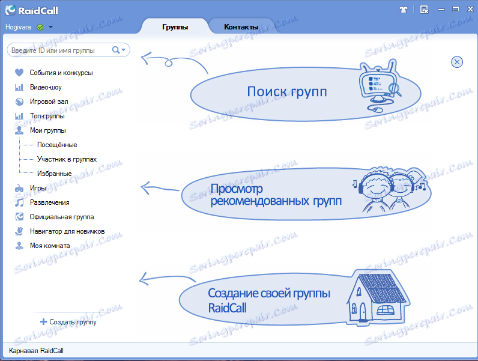Click the Создание своей группы RaidCall bubble
This screenshot has width=478, height=361.
pos(293,299)
